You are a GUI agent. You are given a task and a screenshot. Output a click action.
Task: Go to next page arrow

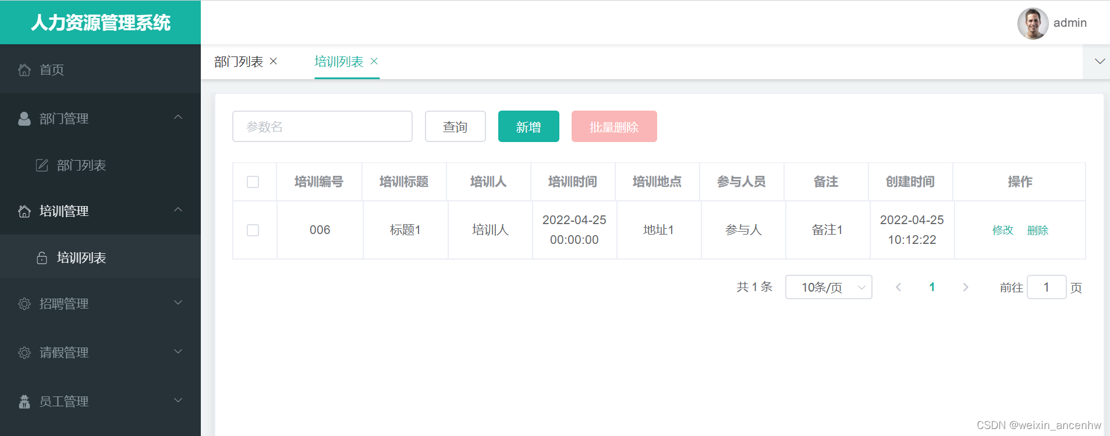(x=966, y=287)
